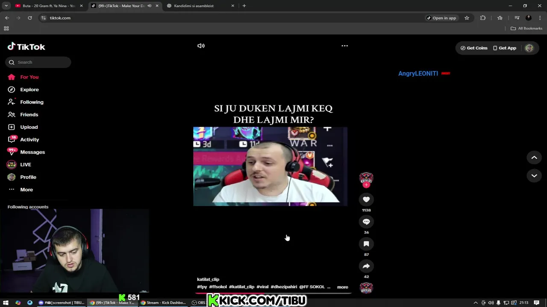Seek using the video progress bar
The width and height of the screenshot is (547, 307).
click(x=273, y=293)
